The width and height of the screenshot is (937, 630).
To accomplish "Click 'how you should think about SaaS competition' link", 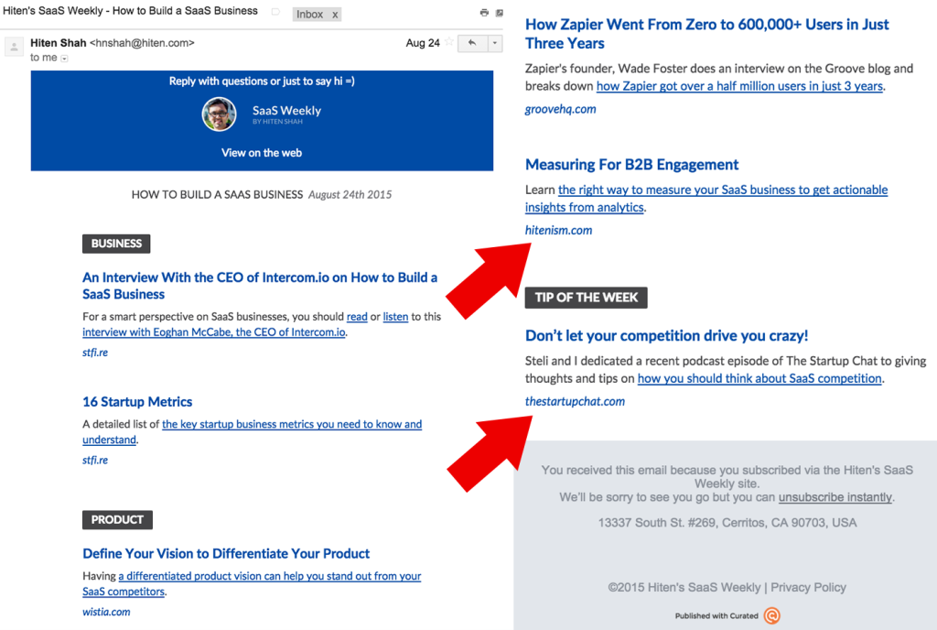I will coord(759,379).
